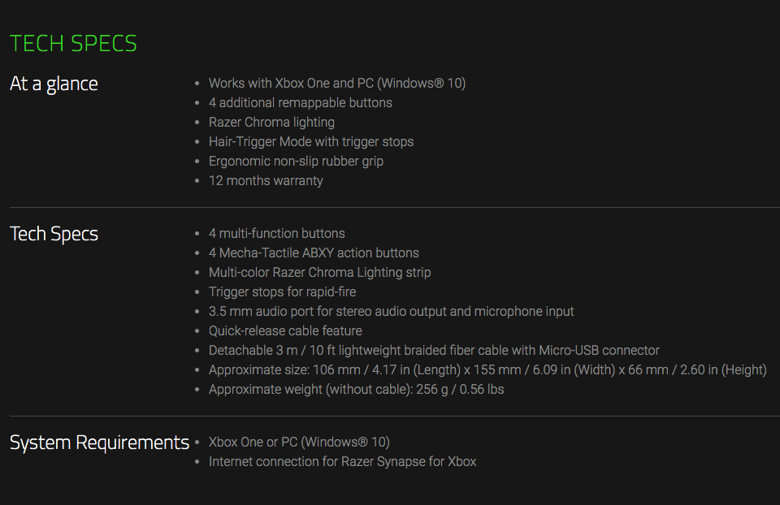Click the 12 months warranty line
The height and width of the screenshot is (505, 780).
[266, 180]
